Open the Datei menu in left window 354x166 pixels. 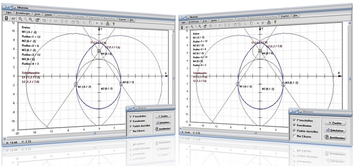tap(8, 12)
